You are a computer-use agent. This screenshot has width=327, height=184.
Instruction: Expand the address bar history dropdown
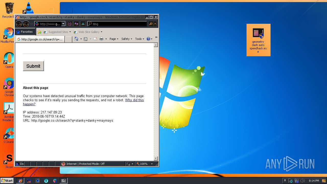pyautogui.click(x=63, y=24)
